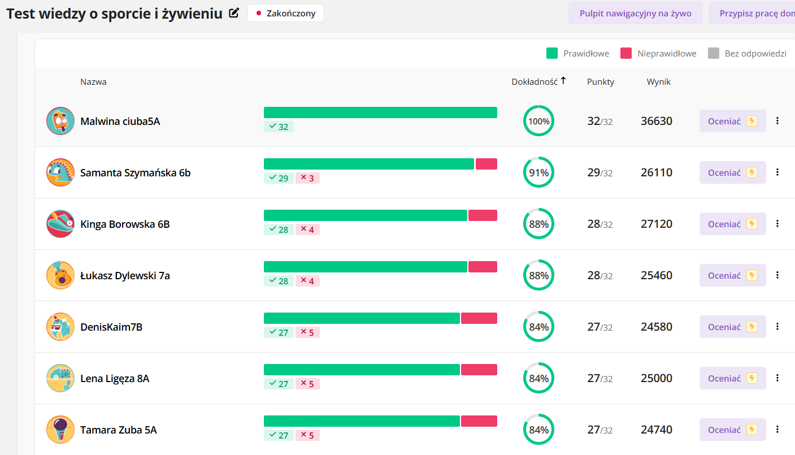The height and width of the screenshot is (455, 795).
Task: Expand more options for Kinga Borowska 6B
Action: [777, 224]
